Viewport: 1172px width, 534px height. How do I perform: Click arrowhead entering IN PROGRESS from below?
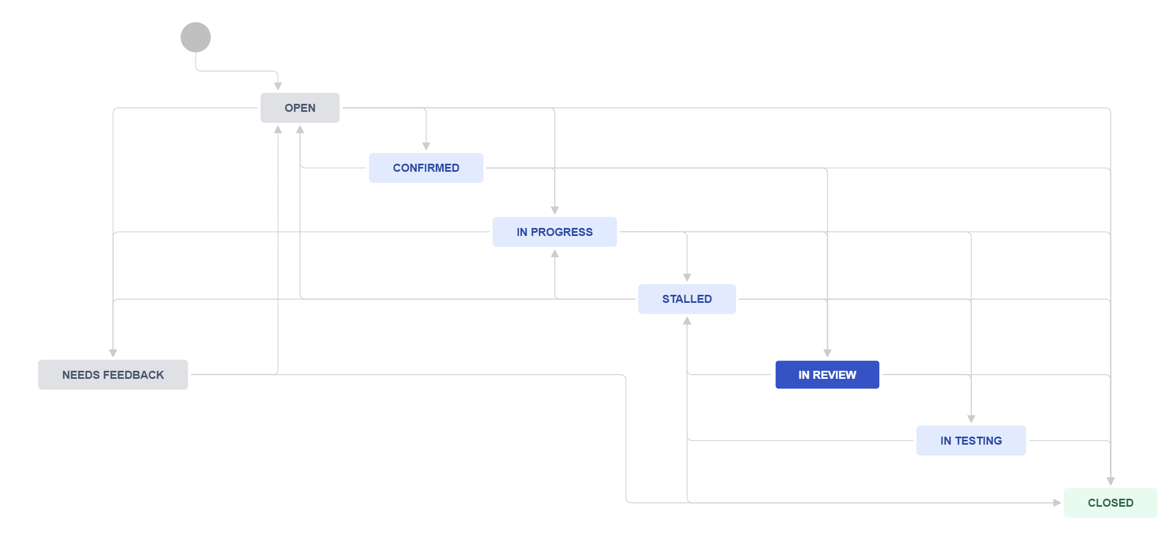click(x=555, y=254)
